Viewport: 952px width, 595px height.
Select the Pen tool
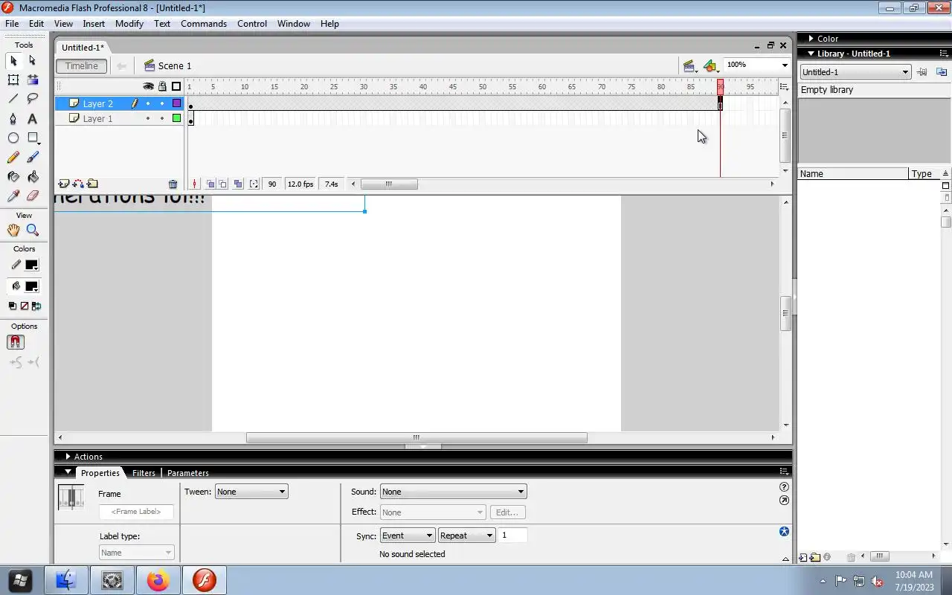coord(13,119)
